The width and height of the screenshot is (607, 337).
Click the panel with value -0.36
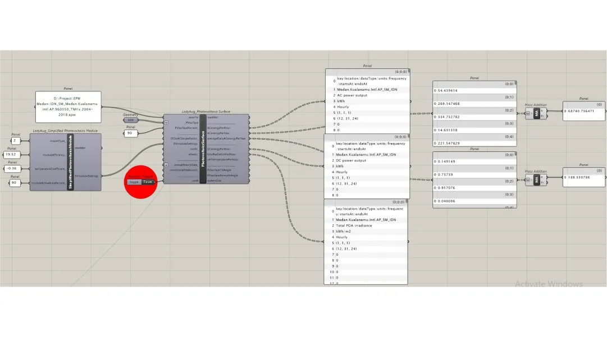point(12,168)
